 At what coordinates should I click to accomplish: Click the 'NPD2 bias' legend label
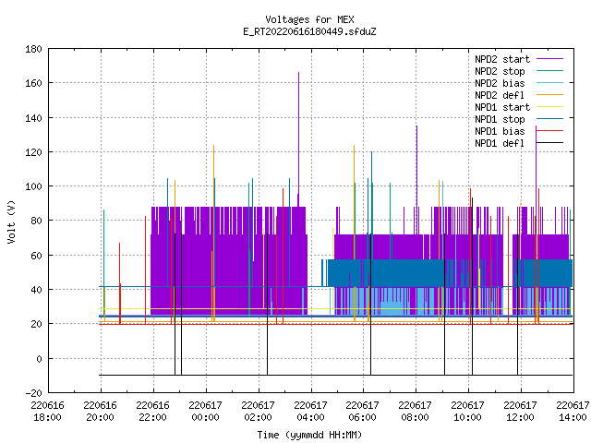500,83
